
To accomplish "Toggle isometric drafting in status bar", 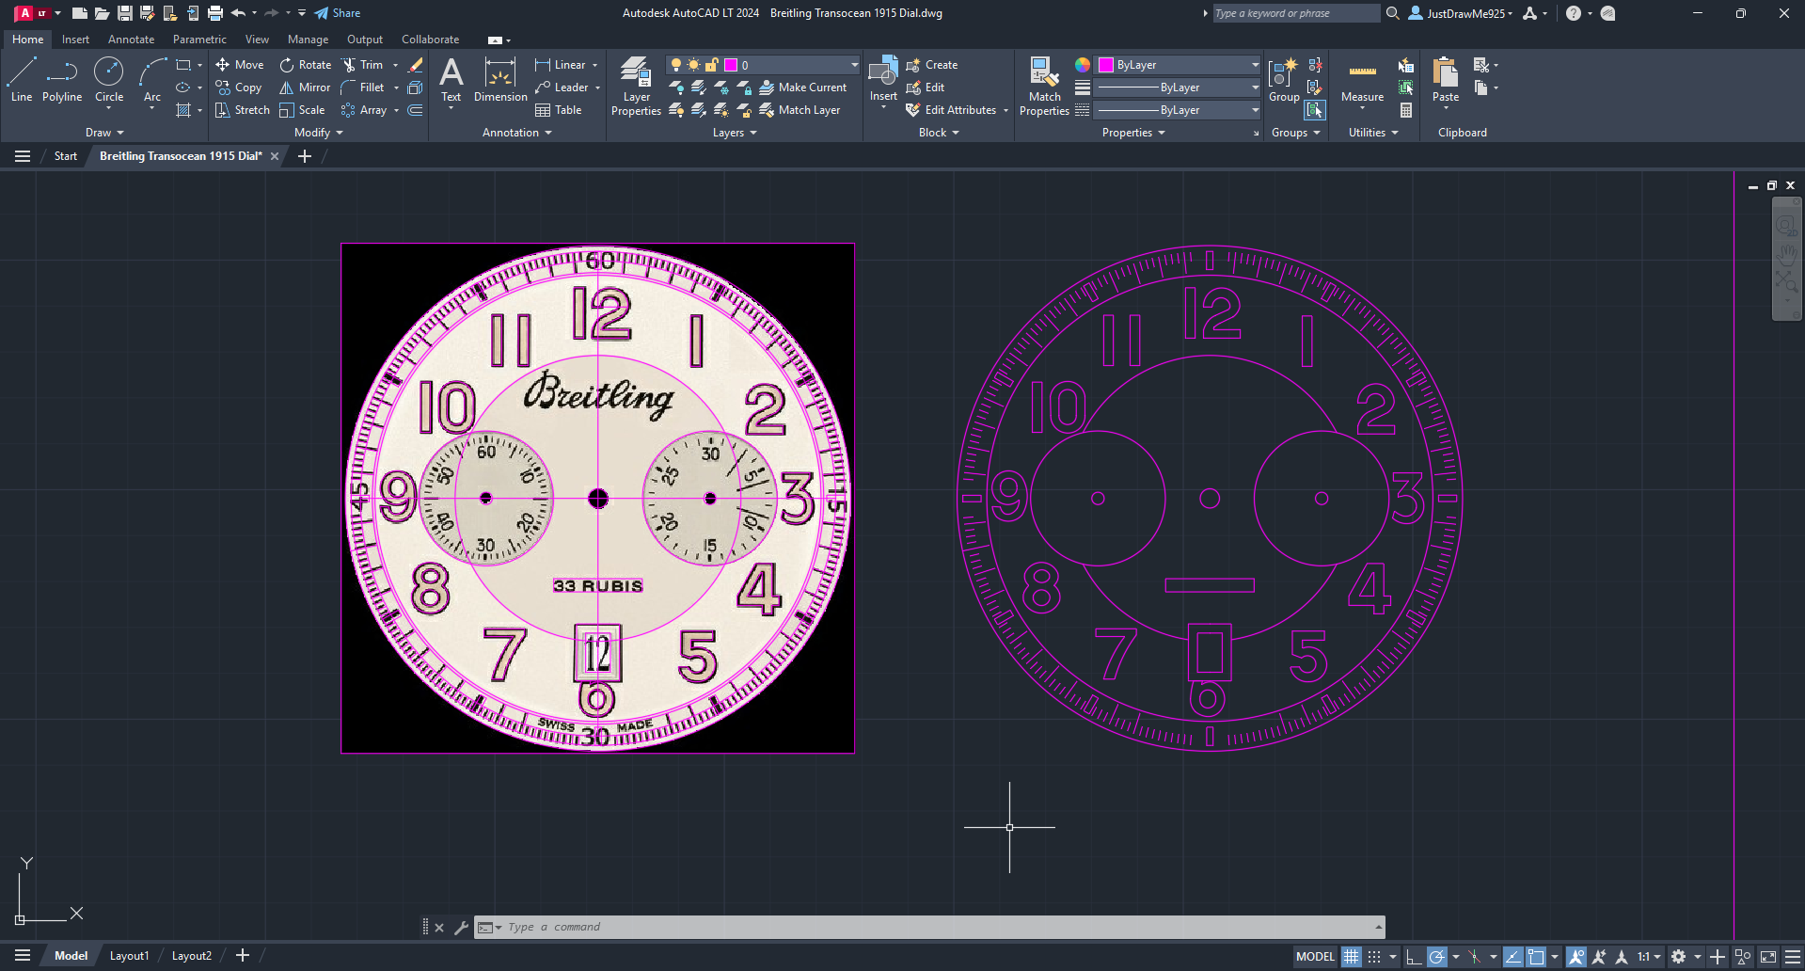I will coord(1475,957).
